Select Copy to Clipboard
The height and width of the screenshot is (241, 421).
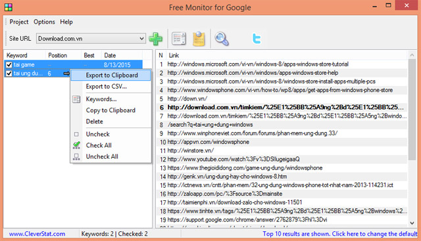pyautogui.click(x=111, y=110)
